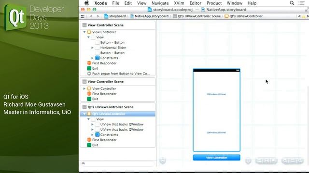Go back using the jump bar arrow
The image size is (309, 173).
click(91, 16)
